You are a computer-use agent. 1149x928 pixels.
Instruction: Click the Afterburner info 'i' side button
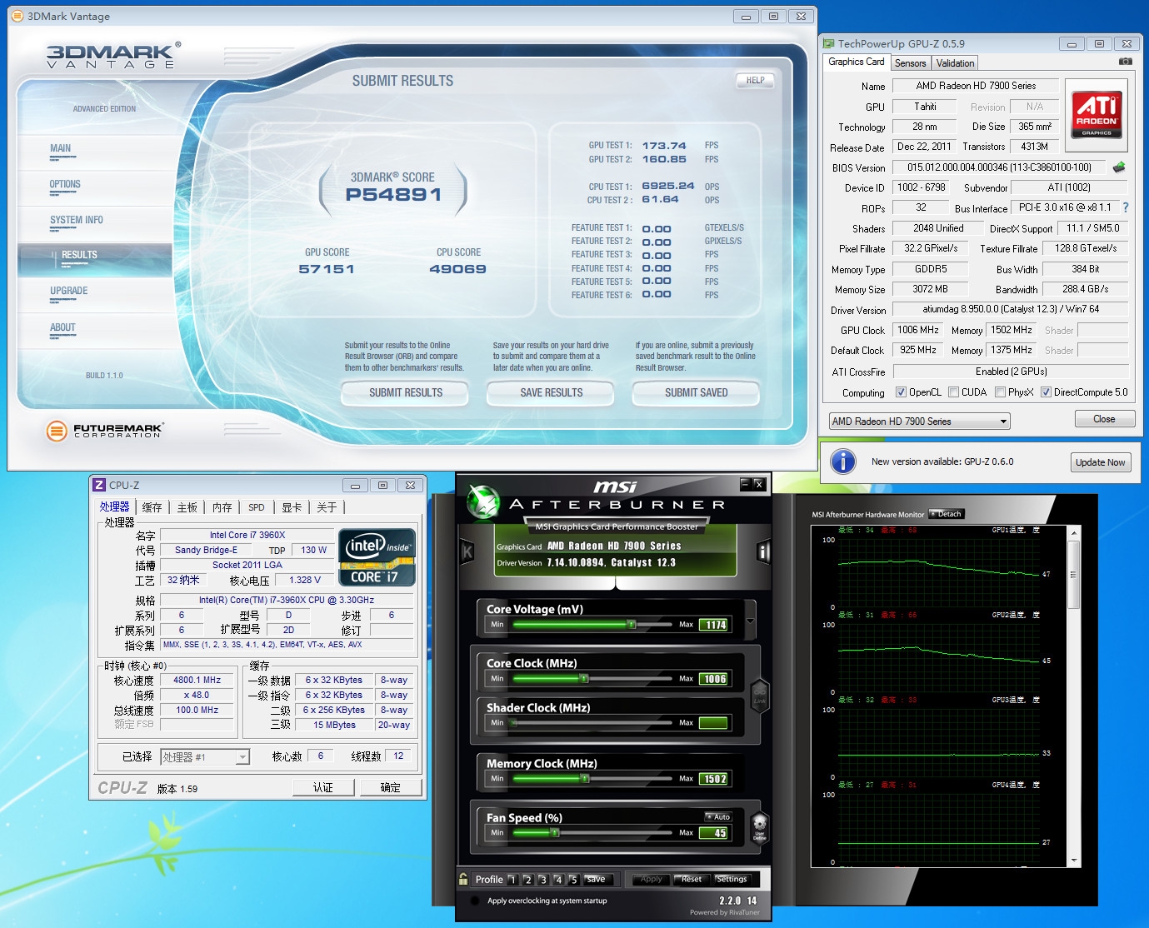[763, 551]
